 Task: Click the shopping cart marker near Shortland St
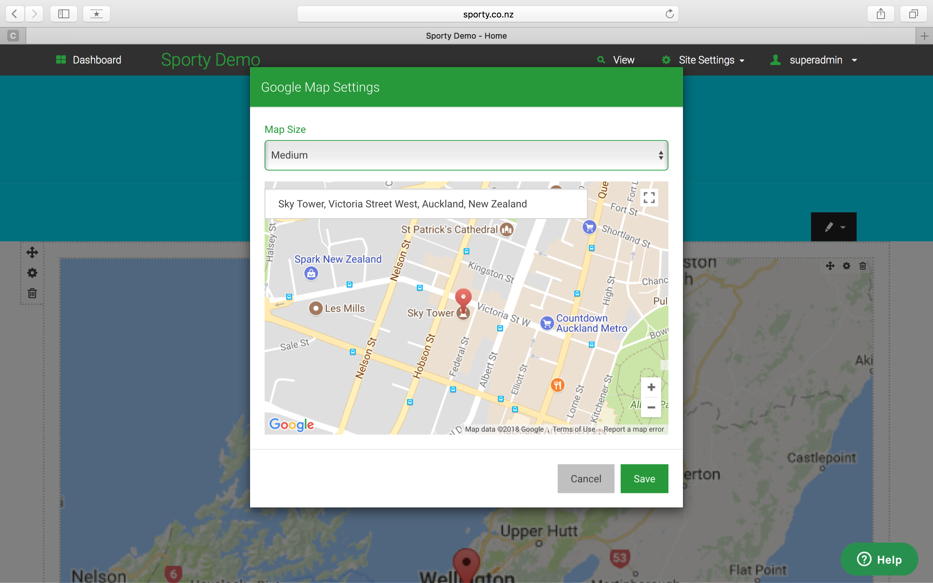[589, 227]
